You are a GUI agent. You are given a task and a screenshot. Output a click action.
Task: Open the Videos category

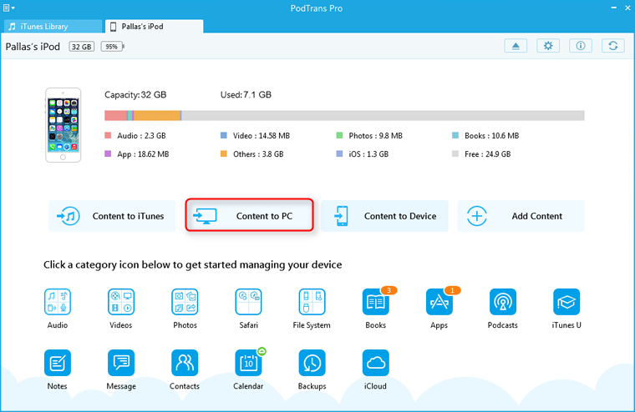121,301
